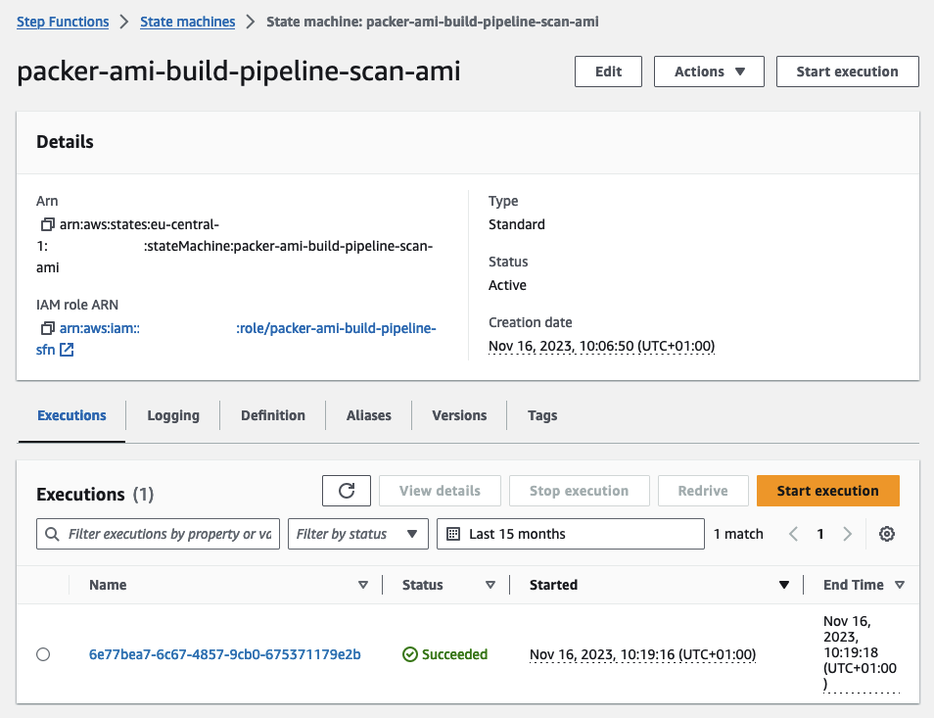Sort by the Name column arrow

(363, 585)
